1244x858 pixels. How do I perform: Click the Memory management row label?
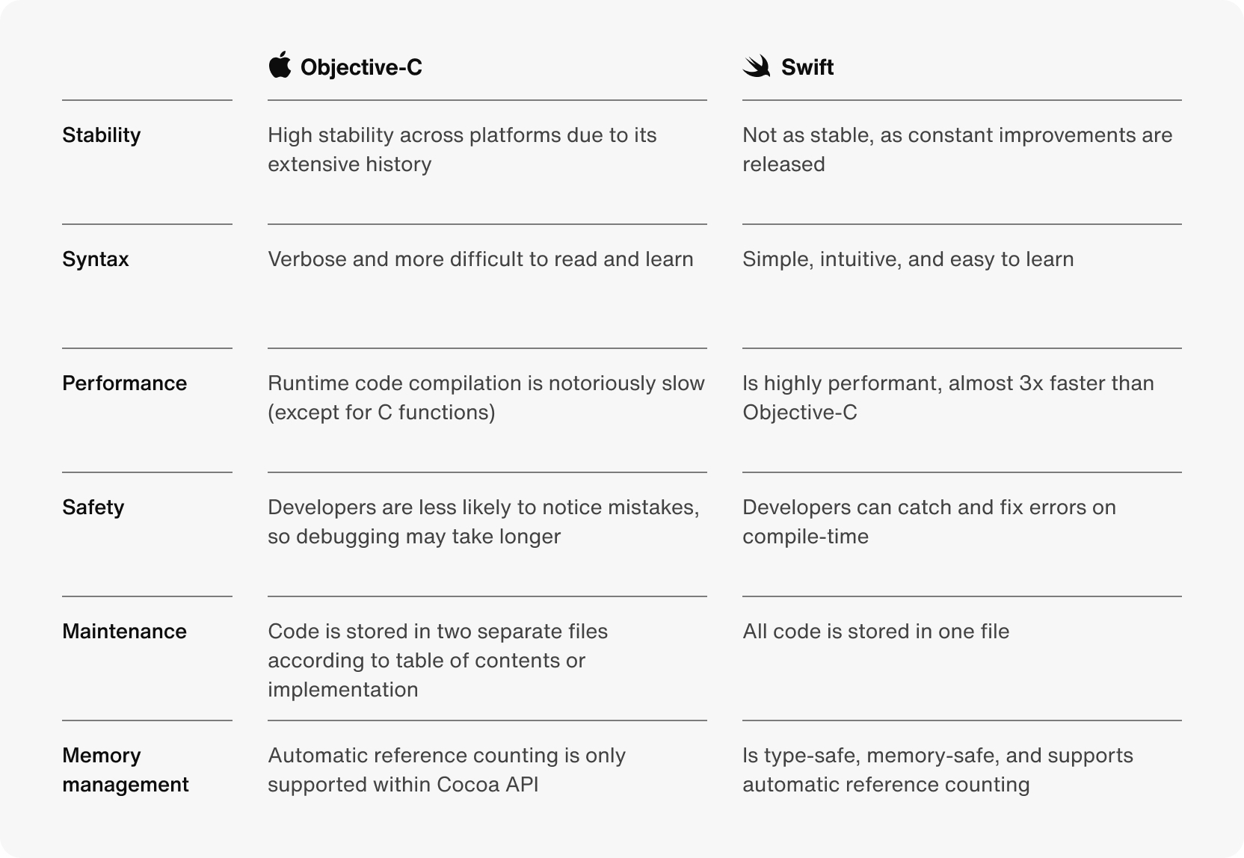[x=126, y=770]
